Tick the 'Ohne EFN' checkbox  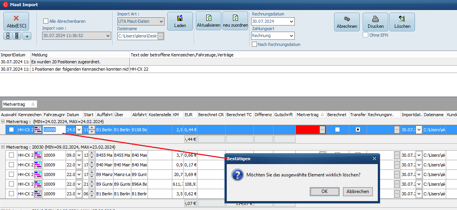(x=365, y=35)
